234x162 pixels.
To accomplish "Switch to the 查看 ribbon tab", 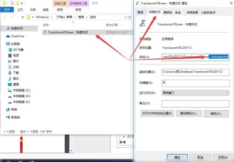I will point(46,10).
